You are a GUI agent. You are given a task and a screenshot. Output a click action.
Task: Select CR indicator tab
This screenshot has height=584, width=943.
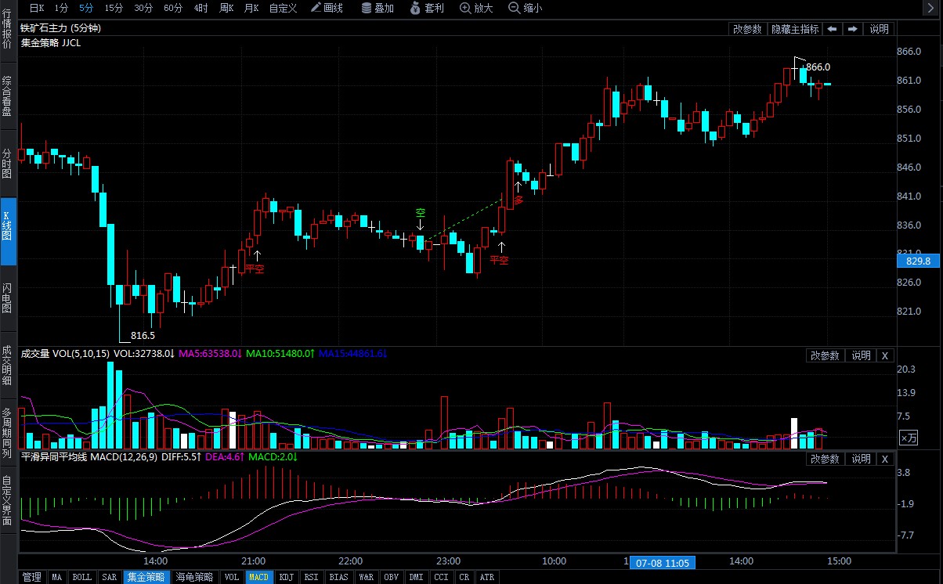(x=464, y=577)
